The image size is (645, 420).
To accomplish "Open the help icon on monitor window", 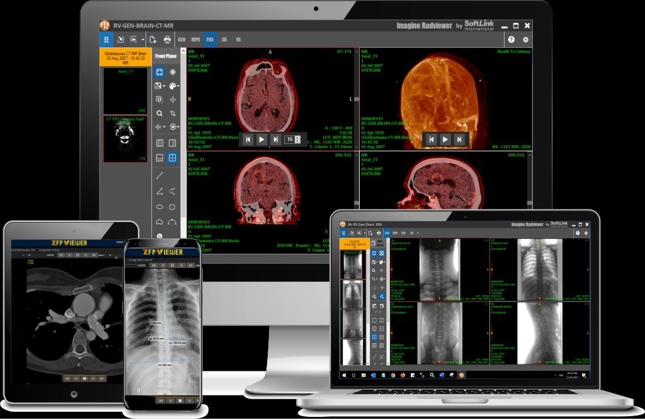I will click(511, 40).
